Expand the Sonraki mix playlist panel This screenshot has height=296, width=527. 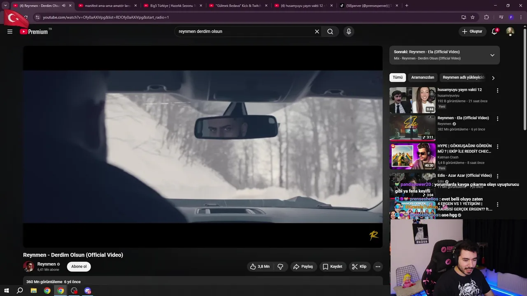pyautogui.click(x=492, y=55)
